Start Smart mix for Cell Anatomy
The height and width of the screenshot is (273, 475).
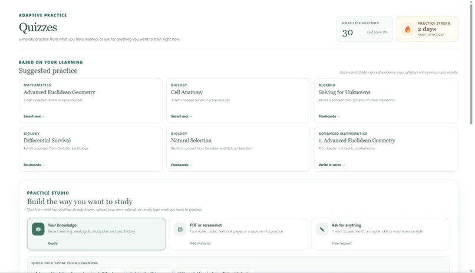pyautogui.click(x=182, y=116)
